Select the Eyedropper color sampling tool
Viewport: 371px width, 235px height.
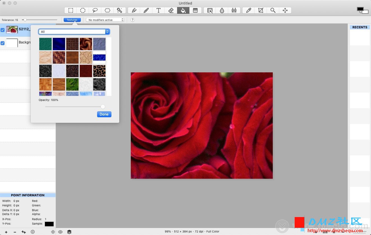[x=249, y=10]
